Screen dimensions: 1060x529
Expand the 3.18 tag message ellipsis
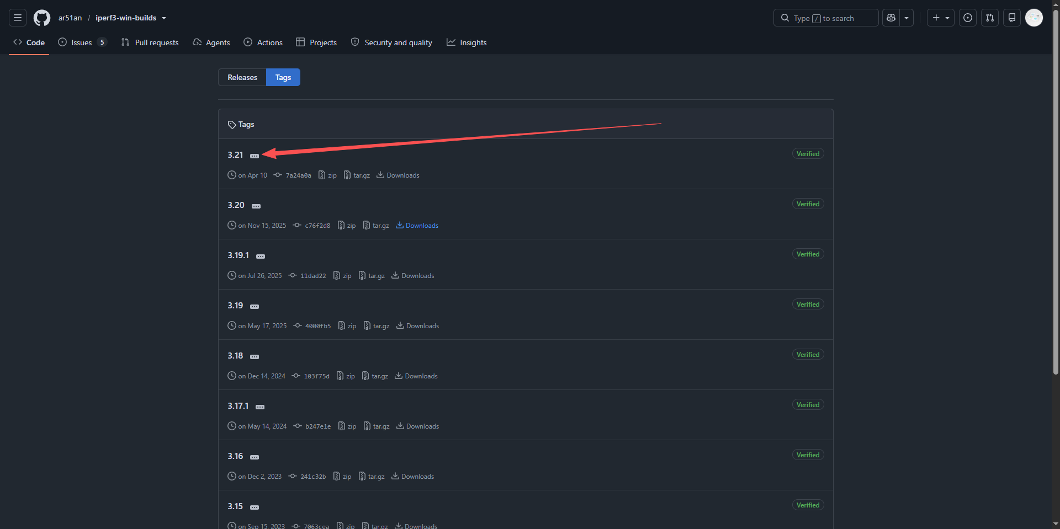coord(255,357)
